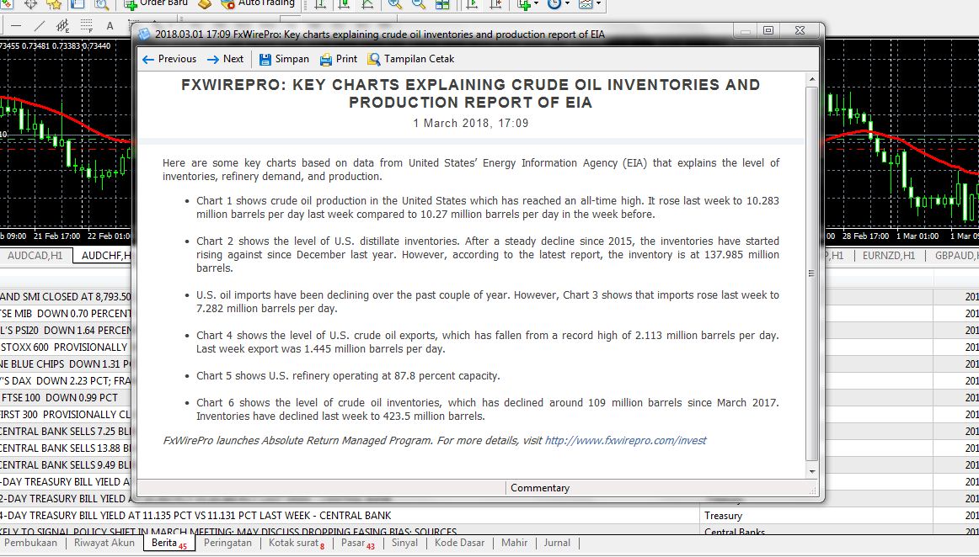Screen dimensions: 979x557
Task: Open the fxwirepro.com/invest link
Action: point(625,440)
